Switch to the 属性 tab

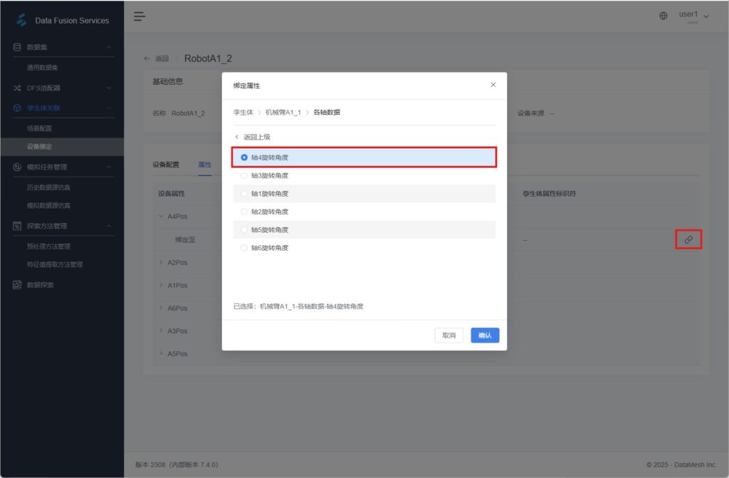click(204, 165)
